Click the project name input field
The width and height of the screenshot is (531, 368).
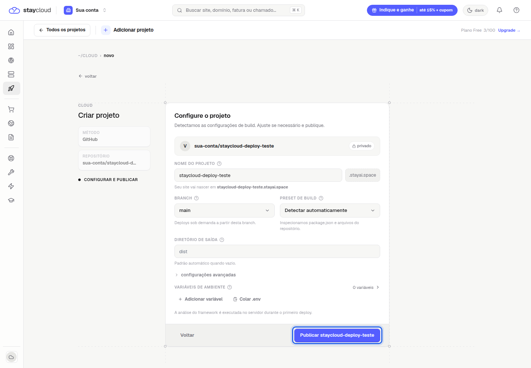coord(258,175)
